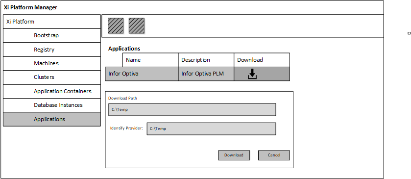Go to Machines in the sidebar
This screenshot has height=179, width=411.
51,63
